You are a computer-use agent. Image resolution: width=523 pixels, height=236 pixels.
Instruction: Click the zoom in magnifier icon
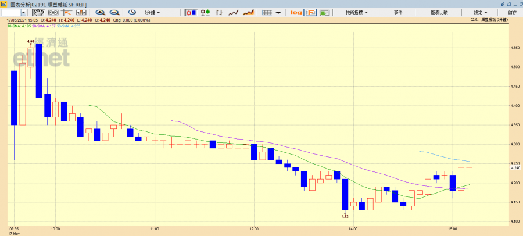tap(100, 12)
